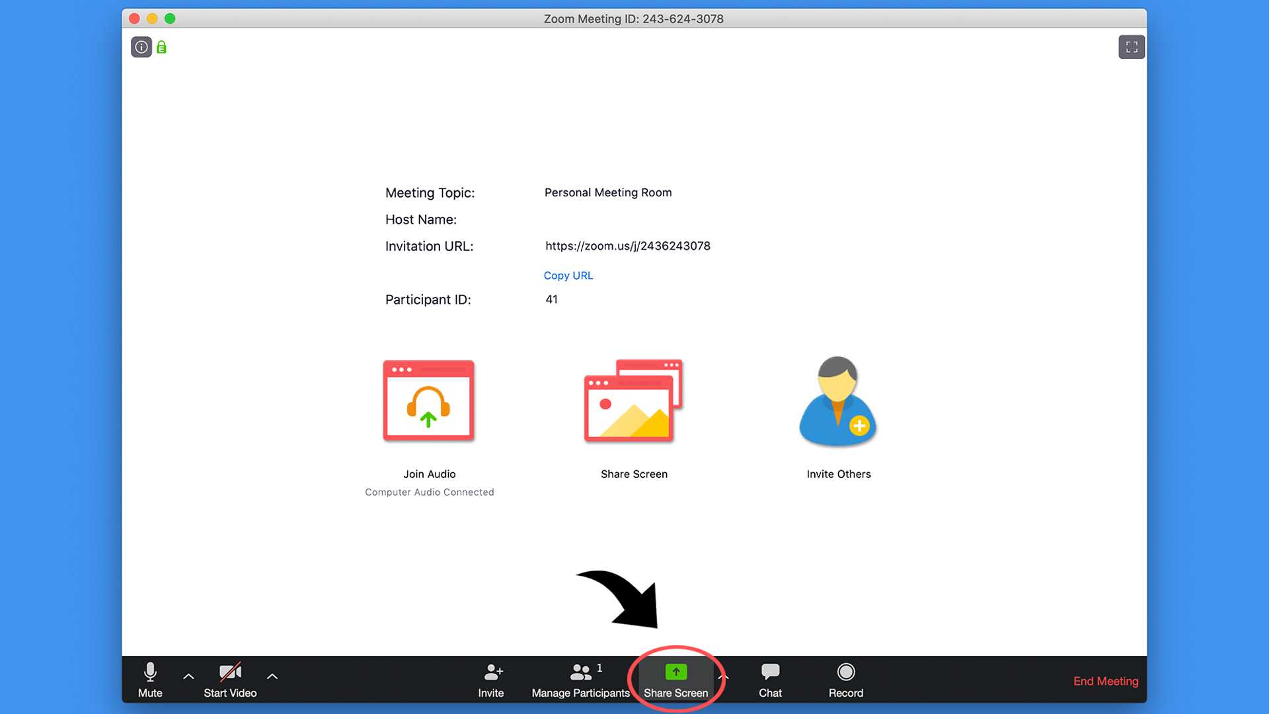Start recording the meeting
The height and width of the screenshot is (714, 1269).
[845, 680]
